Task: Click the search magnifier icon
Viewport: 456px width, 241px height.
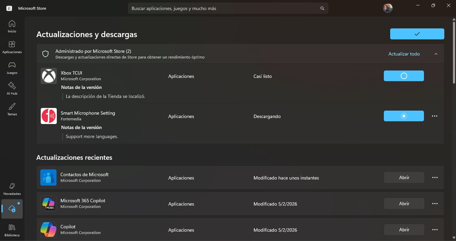Action: click(322, 8)
